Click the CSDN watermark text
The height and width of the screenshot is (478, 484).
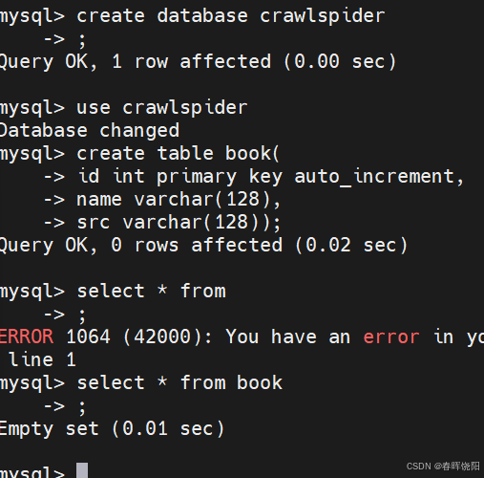pos(443,467)
